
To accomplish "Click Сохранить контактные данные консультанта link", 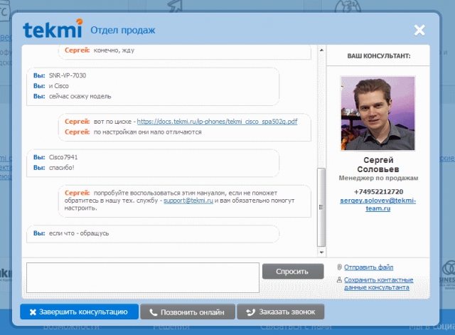I will [x=378, y=284].
